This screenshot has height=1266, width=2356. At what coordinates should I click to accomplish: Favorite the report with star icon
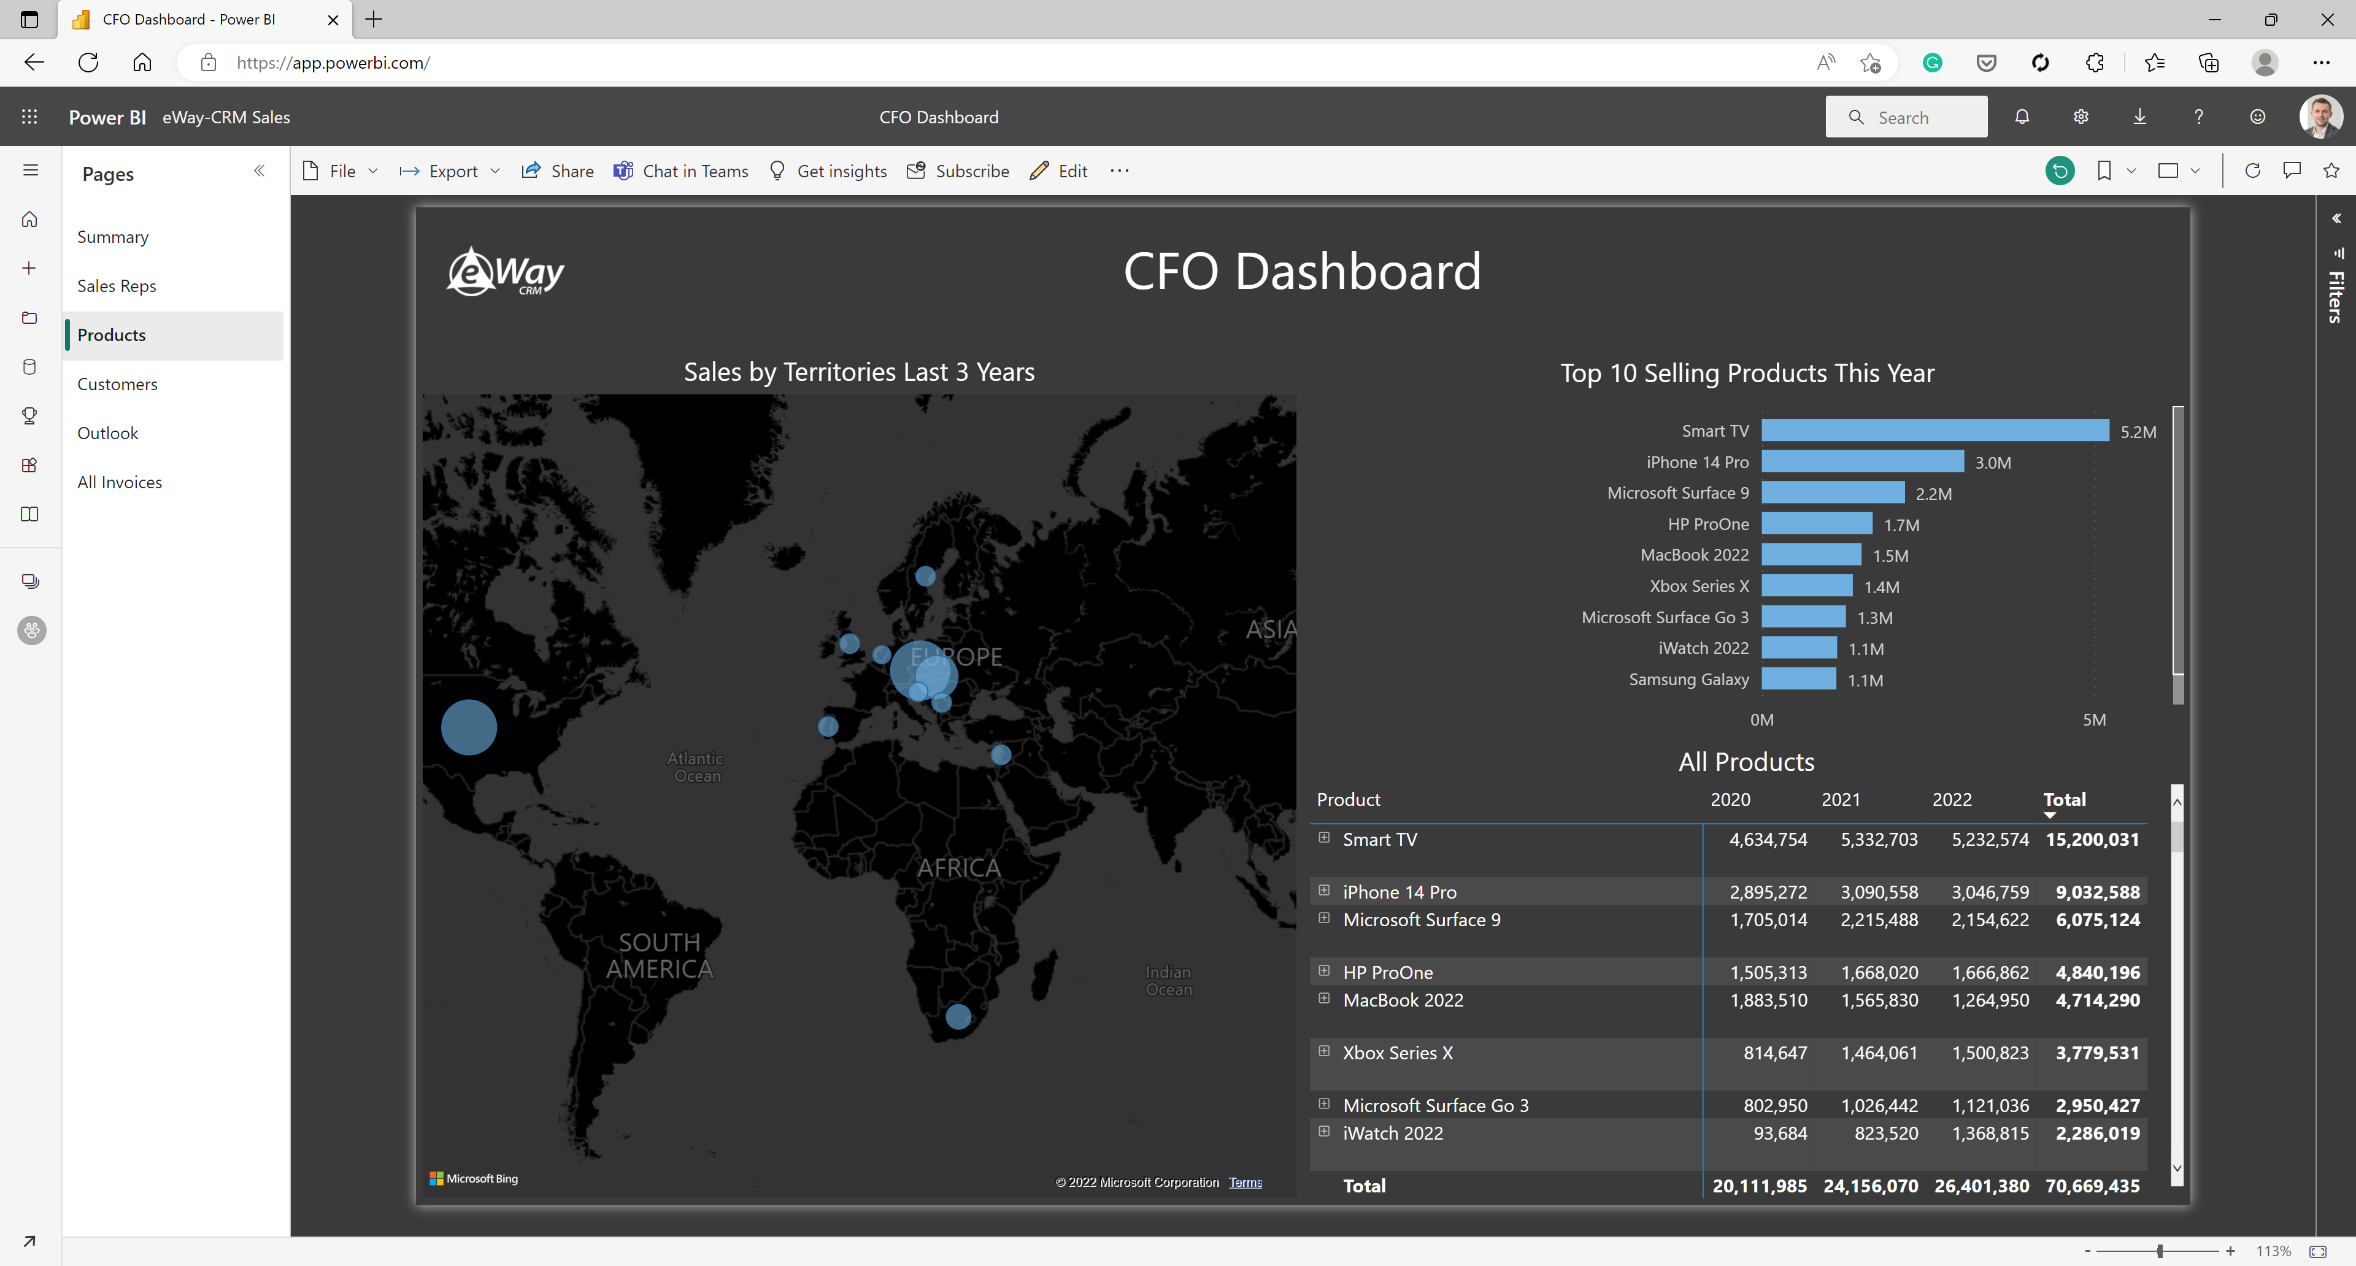pyautogui.click(x=2331, y=171)
